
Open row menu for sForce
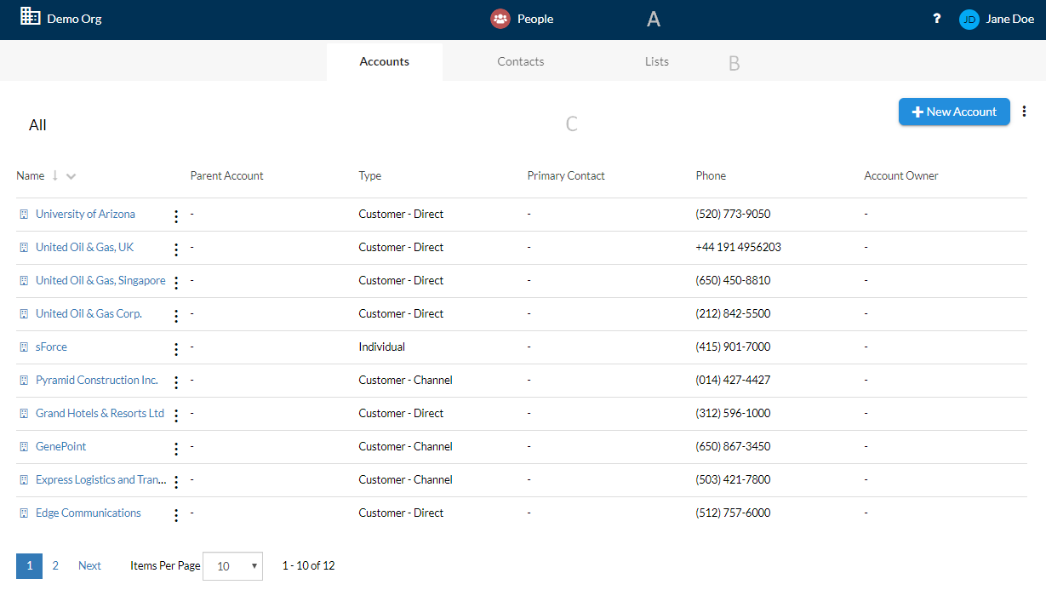click(x=176, y=349)
